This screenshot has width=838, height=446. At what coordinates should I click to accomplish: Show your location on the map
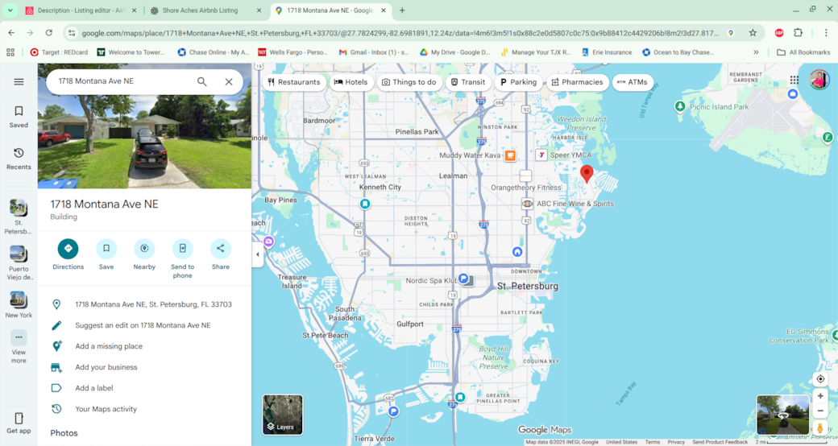click(820, 379)
